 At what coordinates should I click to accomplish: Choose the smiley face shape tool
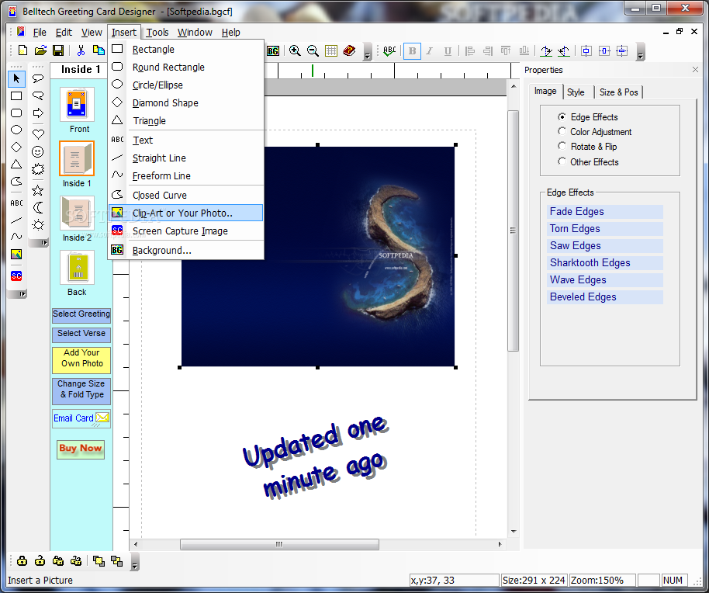[x=38, y=152]
